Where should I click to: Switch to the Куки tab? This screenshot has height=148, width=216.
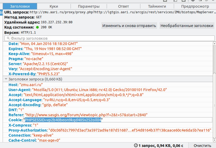point(54,6)
